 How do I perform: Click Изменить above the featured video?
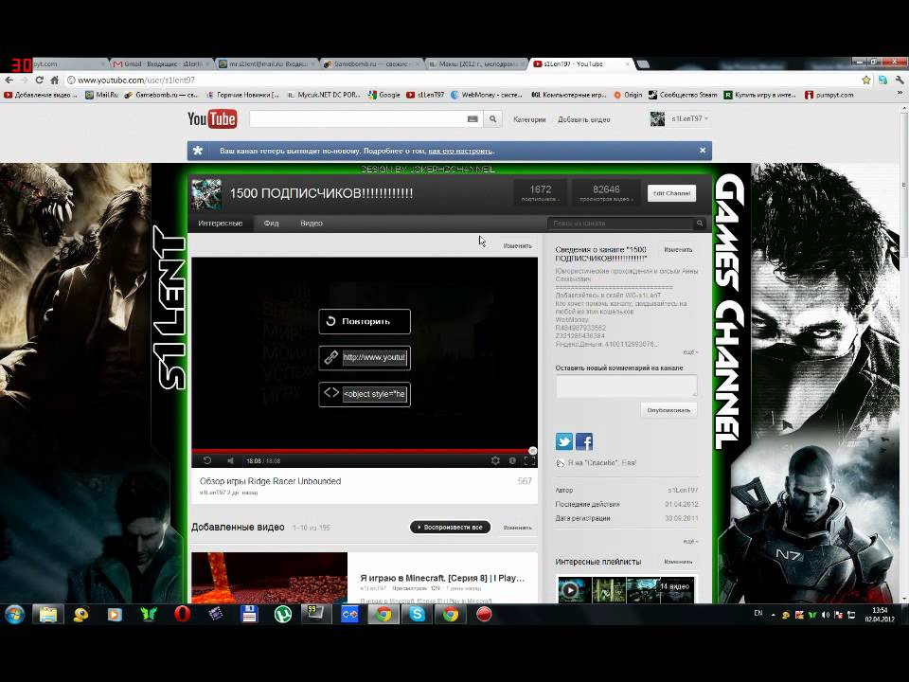coord(517,246)
